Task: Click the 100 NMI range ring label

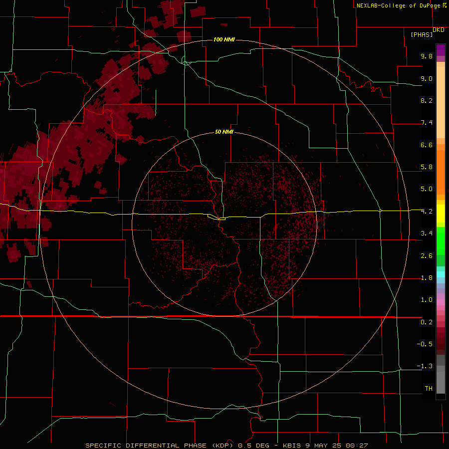Action: (224, 39)
